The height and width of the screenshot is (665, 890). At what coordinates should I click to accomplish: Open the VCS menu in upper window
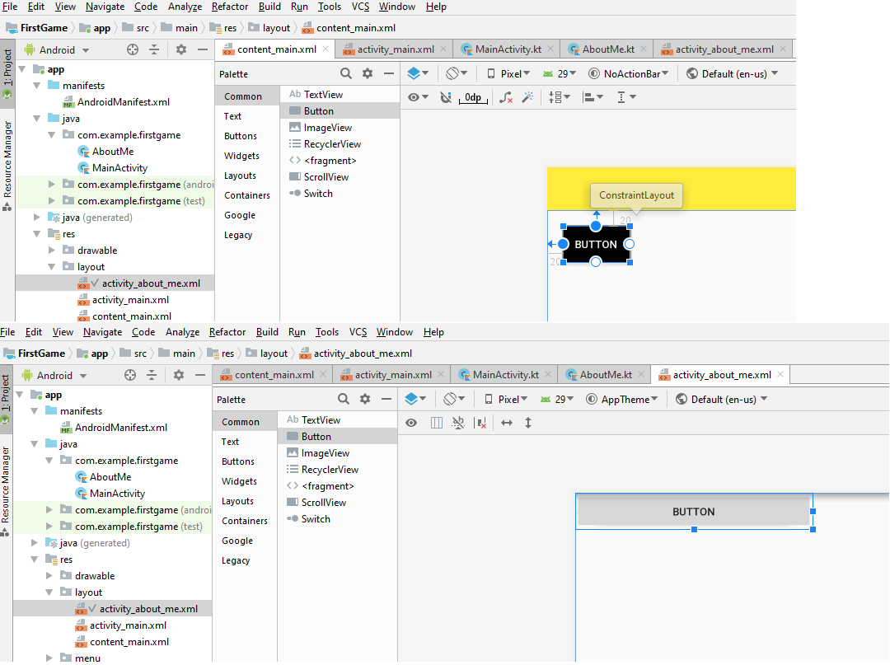(360, 7)
